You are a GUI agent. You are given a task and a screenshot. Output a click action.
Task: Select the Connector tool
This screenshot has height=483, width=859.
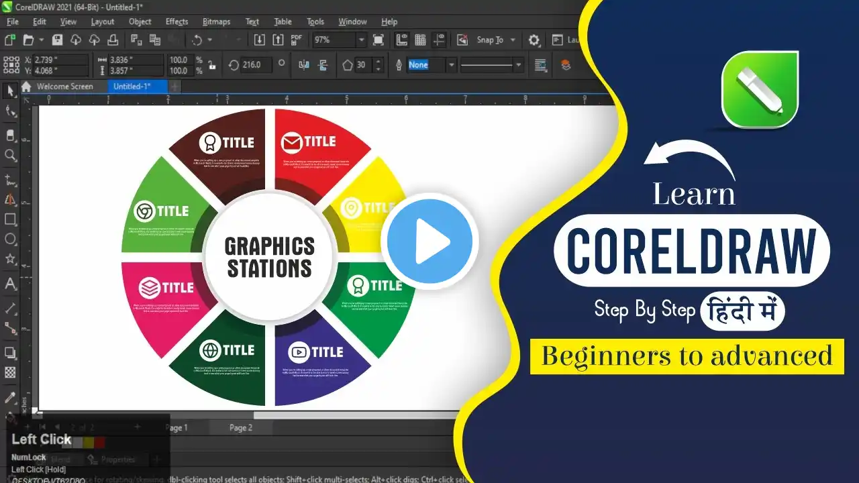coord(10,329)
